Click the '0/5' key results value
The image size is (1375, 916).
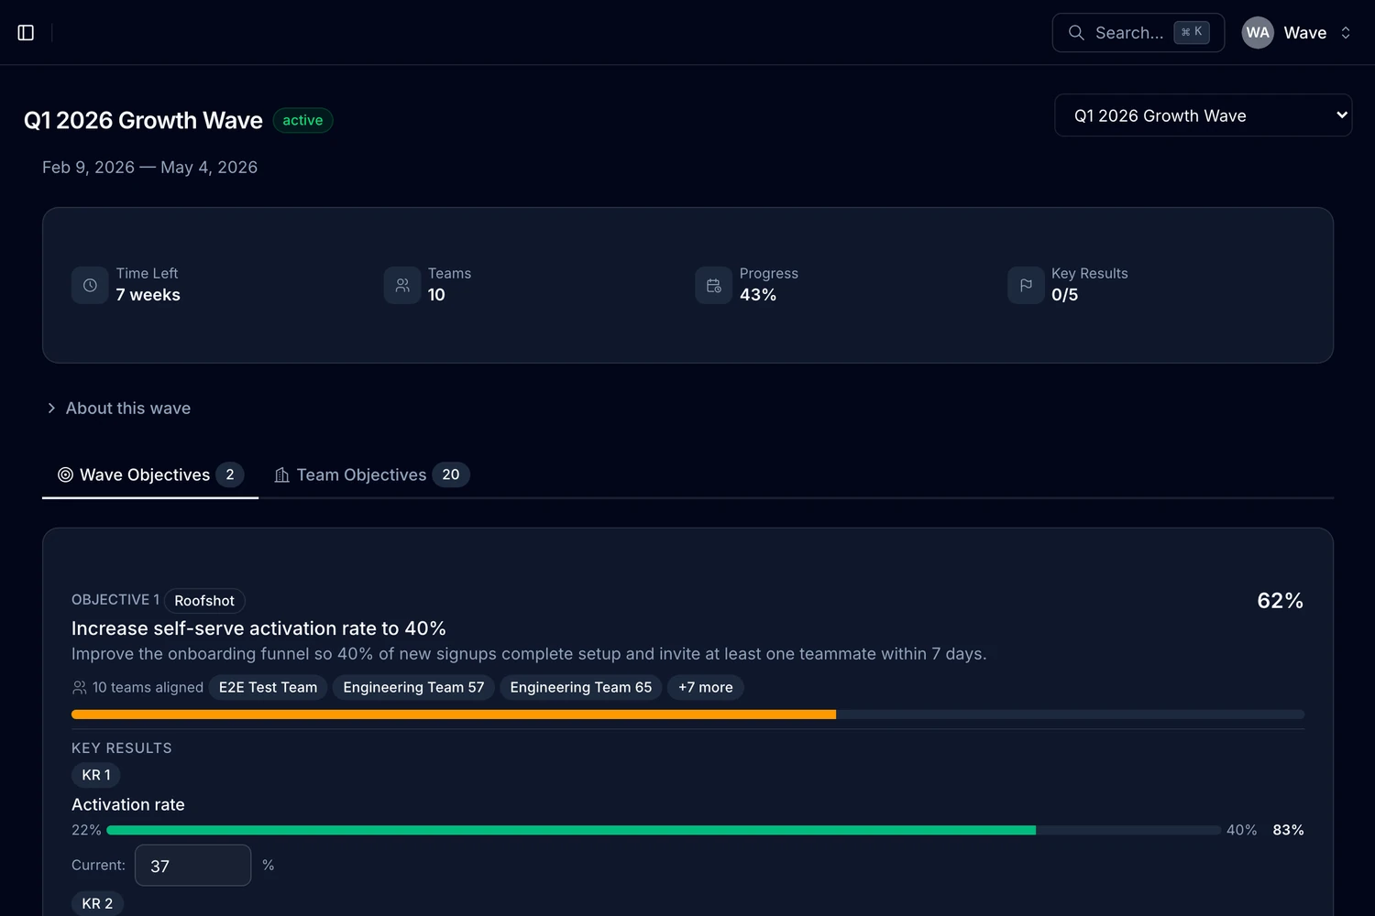1064,295
